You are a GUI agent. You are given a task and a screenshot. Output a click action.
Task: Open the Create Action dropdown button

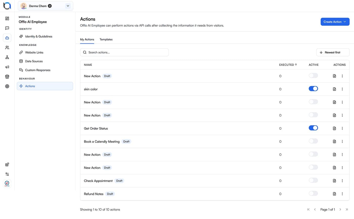click(x=335, y=22)
